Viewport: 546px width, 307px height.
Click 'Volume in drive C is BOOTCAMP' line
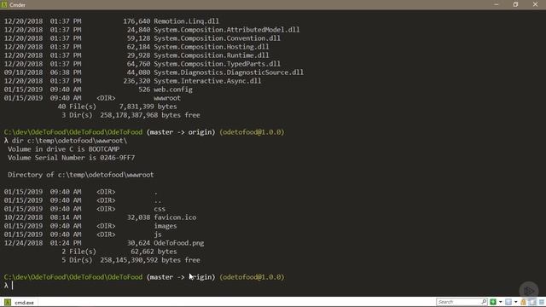coord(64,149)
